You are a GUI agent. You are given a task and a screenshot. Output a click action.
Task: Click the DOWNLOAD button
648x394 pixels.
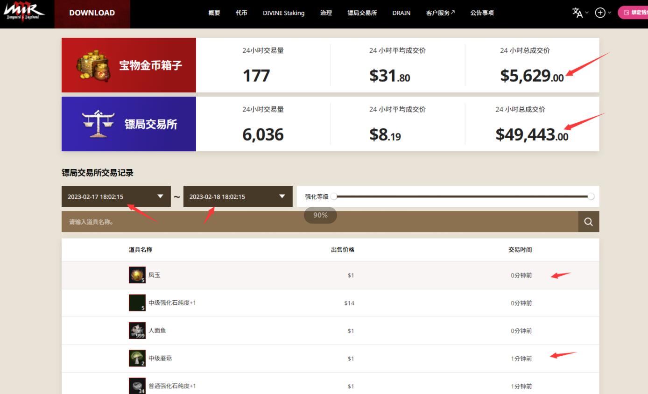click(x=92, y=13)
